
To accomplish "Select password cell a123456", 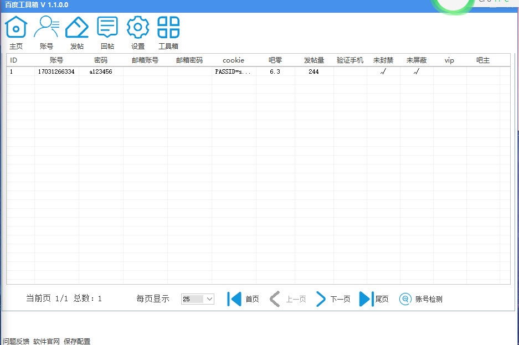I will [x=101, y=71].
